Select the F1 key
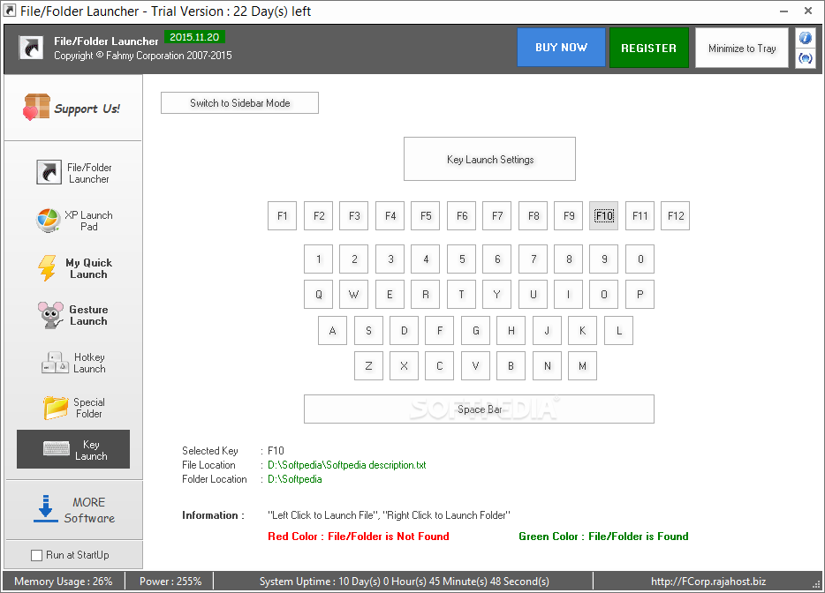Screen dimensions: 825x593 click(282, 215)
